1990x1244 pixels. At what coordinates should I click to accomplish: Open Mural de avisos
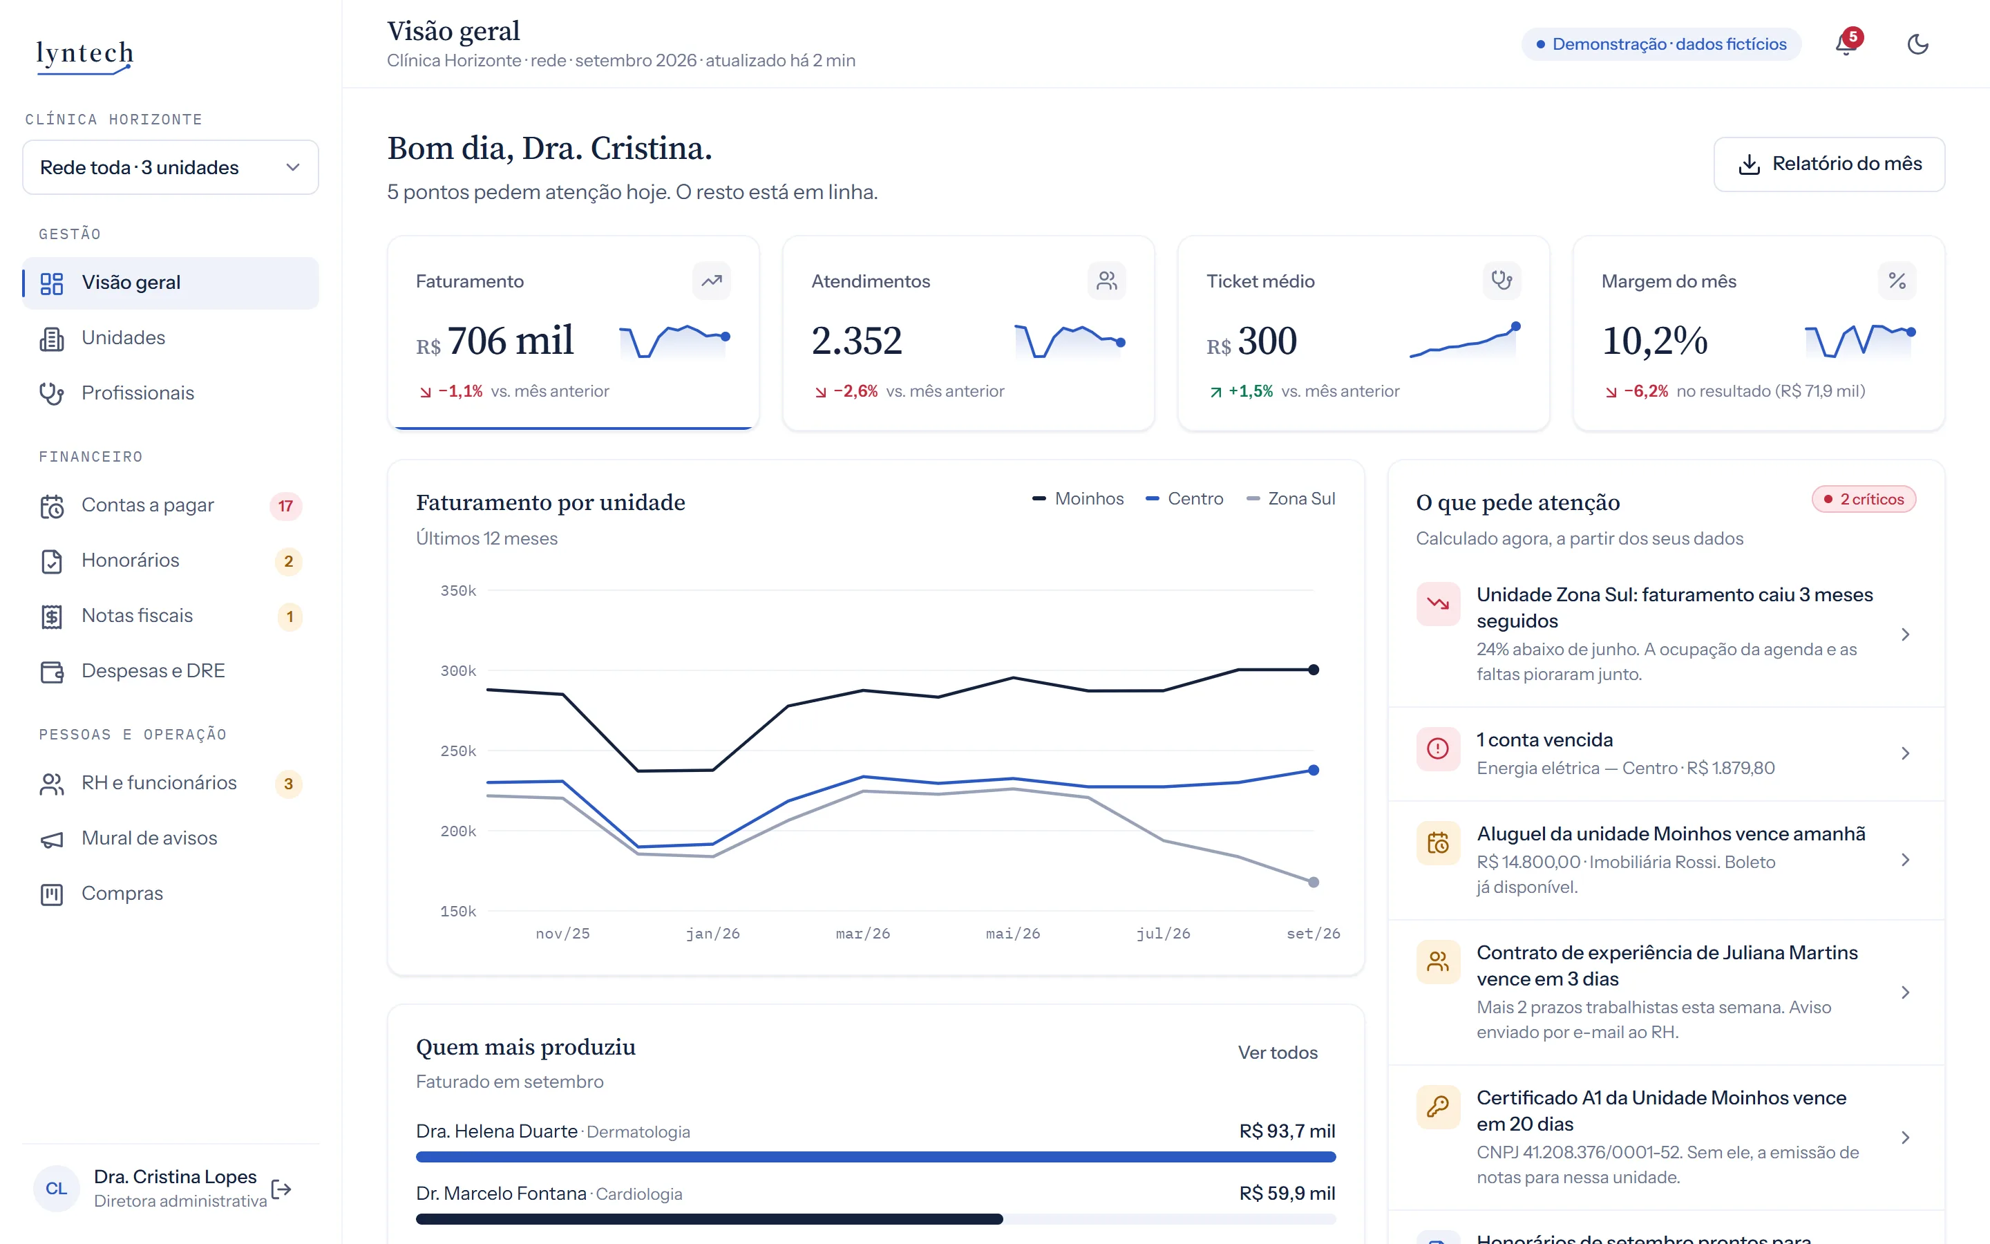[x=170, y=838]
